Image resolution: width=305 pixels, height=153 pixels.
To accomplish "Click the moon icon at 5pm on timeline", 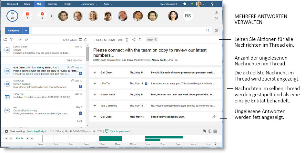I will [x=215, y=144].
